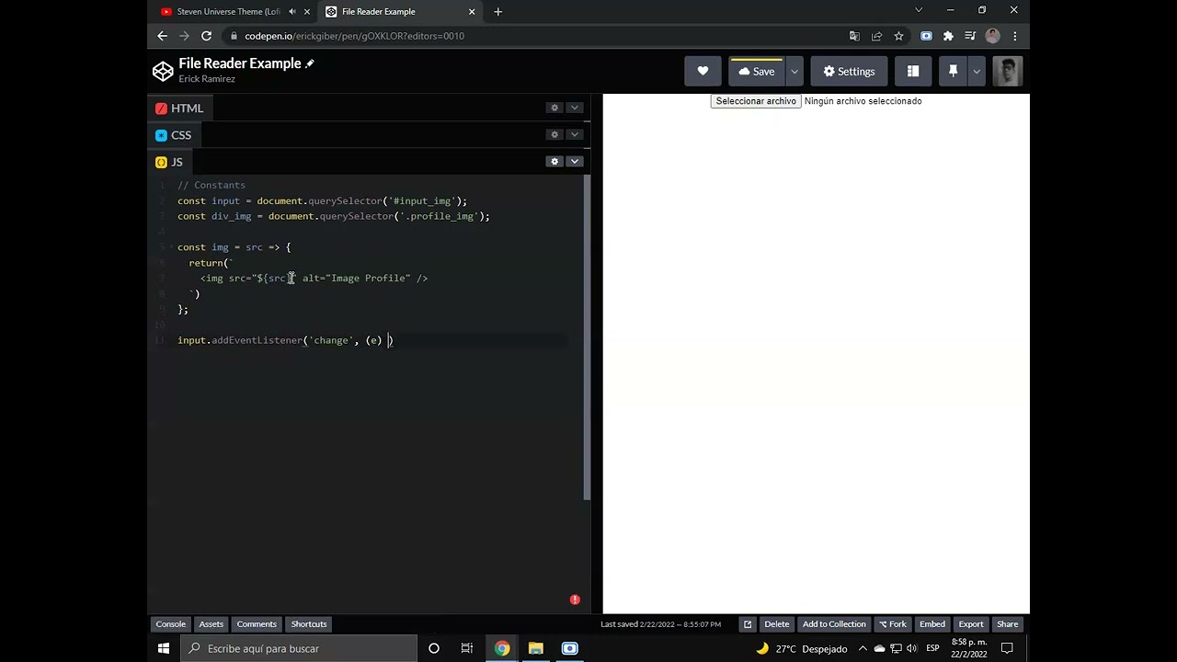Pin this pen with the pushpin icon
Viewport: 1177px width, 662px height.
(953, 71)
